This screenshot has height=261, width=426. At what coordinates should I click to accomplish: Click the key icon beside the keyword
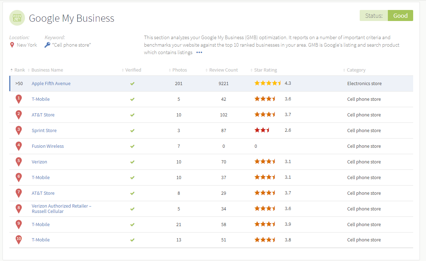coord(47,45)
